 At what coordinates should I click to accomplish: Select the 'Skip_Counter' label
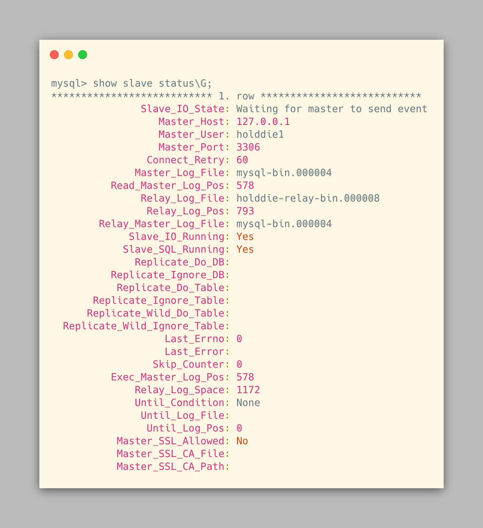(189, 364)
